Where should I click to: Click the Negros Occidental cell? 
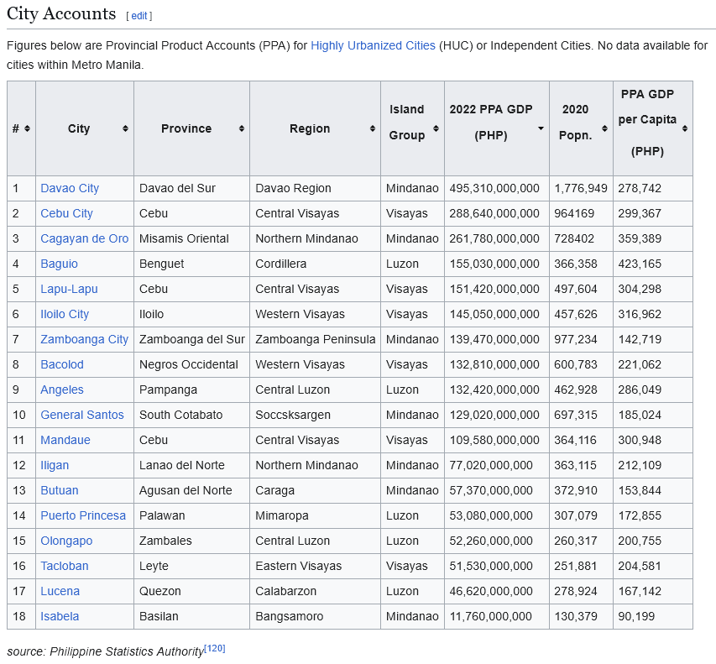(191, 364)
